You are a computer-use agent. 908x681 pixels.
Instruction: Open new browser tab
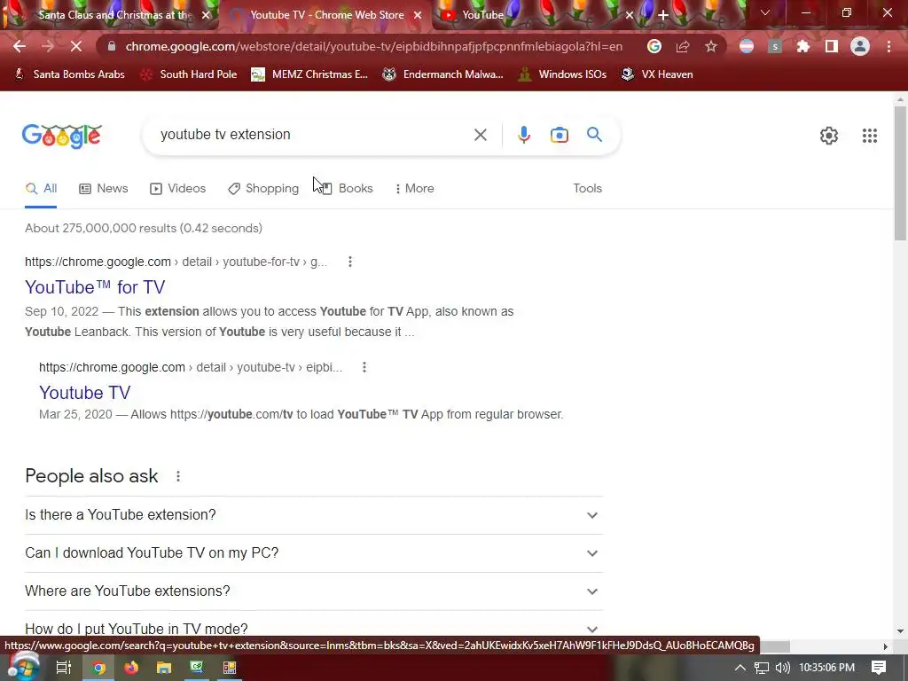663,15
